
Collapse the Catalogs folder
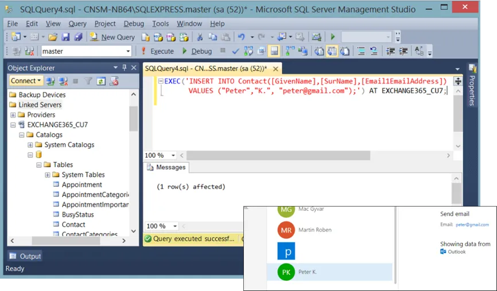(22, 135)
